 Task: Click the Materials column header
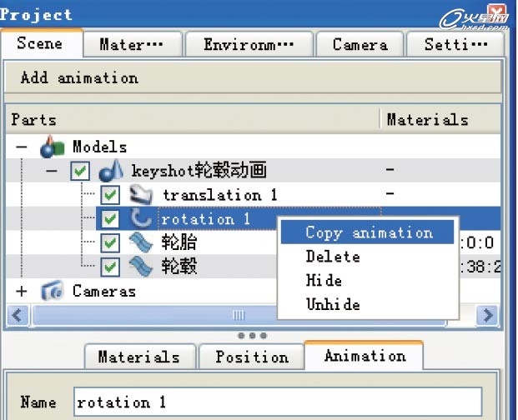[440, 119]
